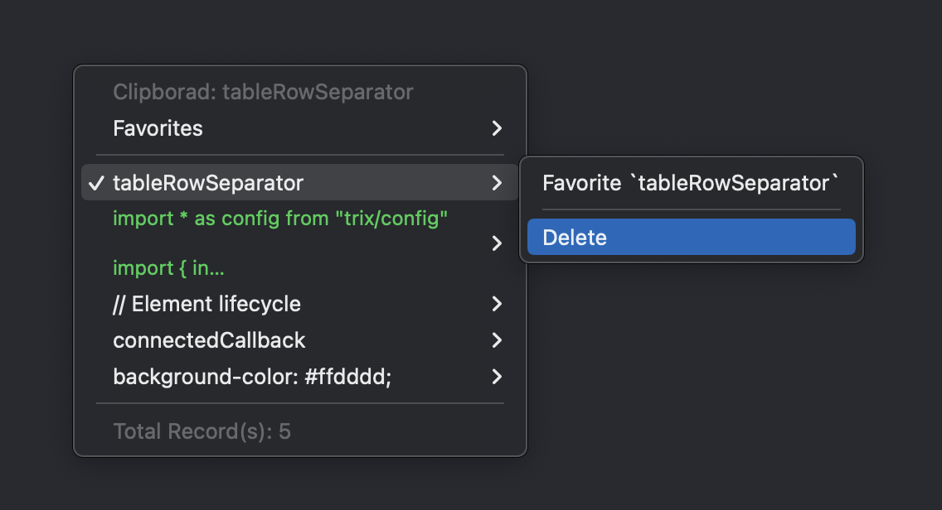Select the connectedCallback clipboard record
This screenshot has width=942, height=510.
[209, 340]
